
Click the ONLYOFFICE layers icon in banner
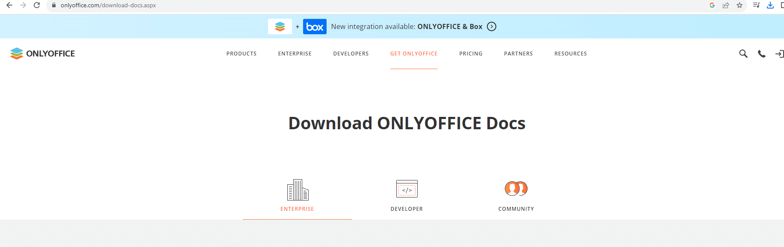coord(280,26)
